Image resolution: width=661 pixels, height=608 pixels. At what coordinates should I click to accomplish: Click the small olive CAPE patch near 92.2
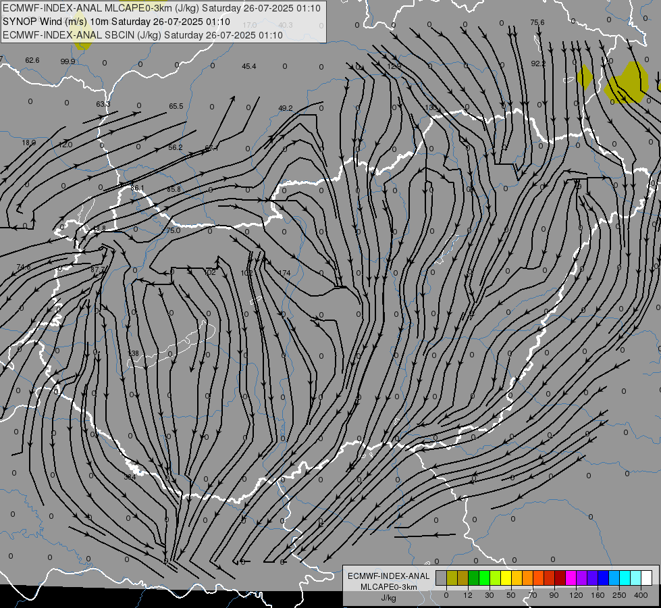(x=585, y=76)
